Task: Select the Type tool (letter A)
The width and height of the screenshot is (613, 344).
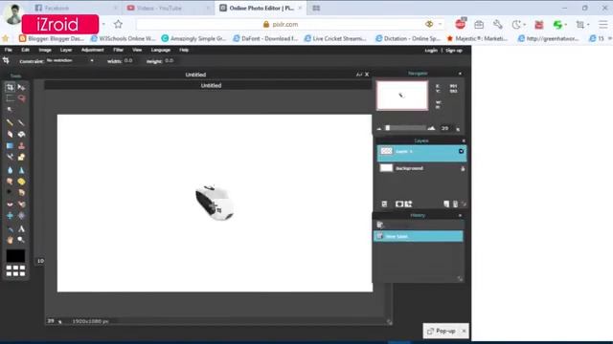Action: click(x=21, y=229)
